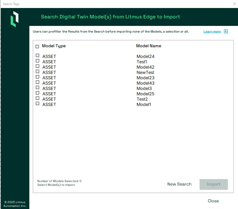
Task: Open the Learn more link
Action: (212, 31)
